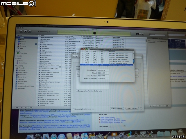Uncheck the 'Crazy' song checkbox
The width and height of the screenshot is (186, 139).
tap(41, 50)
